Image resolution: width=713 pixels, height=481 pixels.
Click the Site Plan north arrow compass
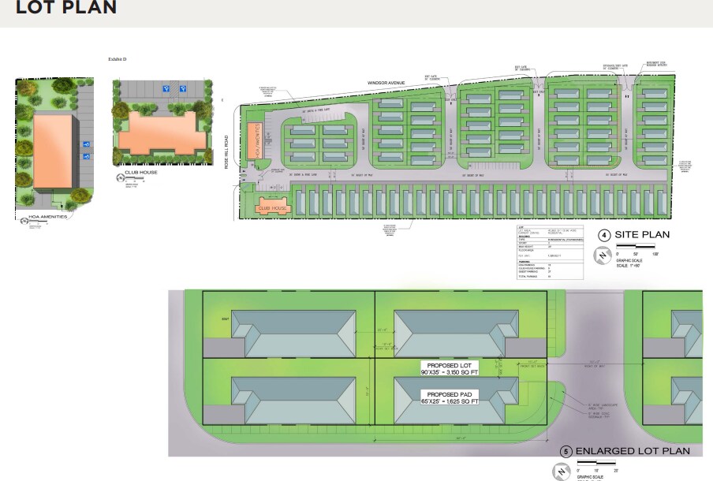point(603,255)
